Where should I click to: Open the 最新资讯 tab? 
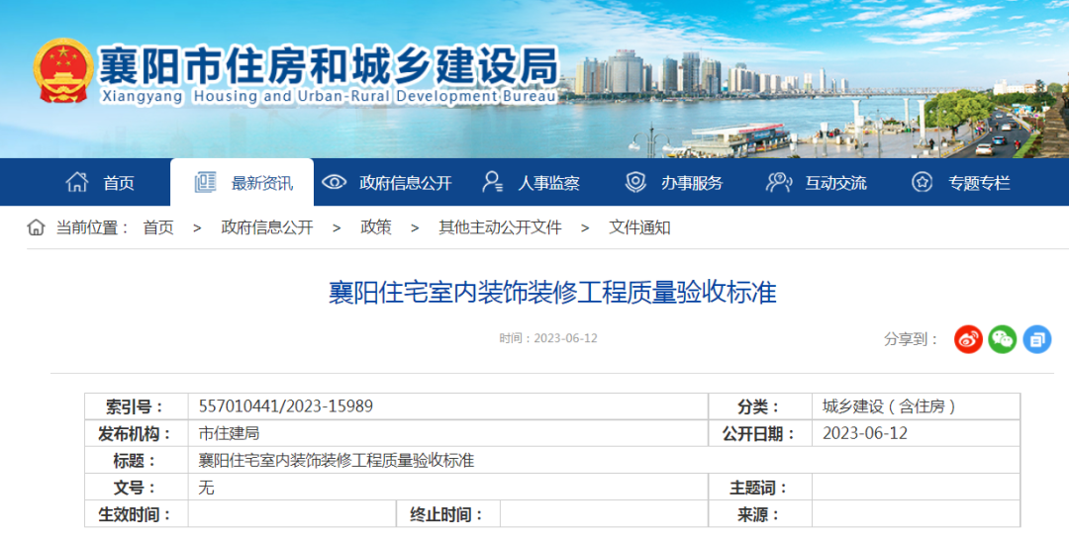click(x=243, y=183)
